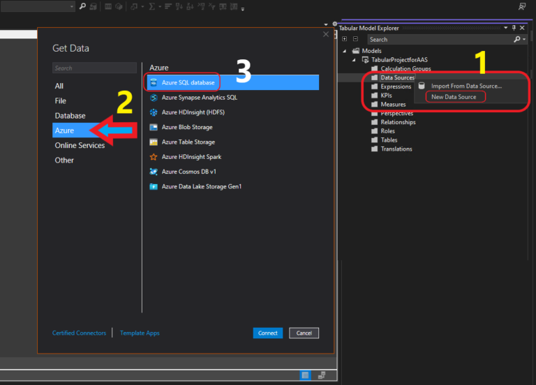Viewport: 536px width, 385px height.
Task: Open Tabular Model Explorer window position dropdown
Action: click(x=505, y=28)
